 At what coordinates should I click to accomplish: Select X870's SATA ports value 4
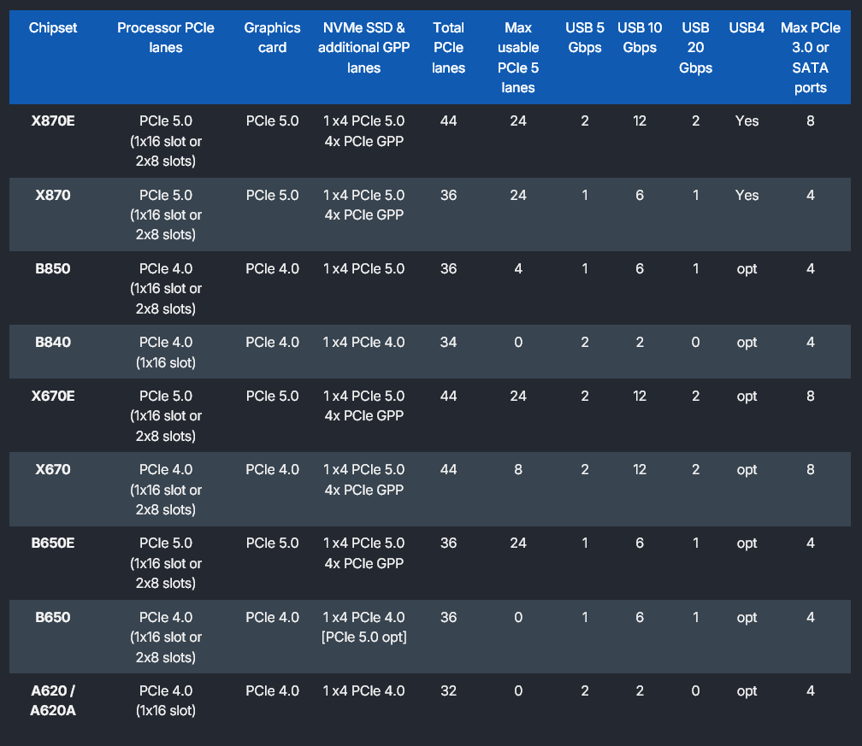coord(811,195)
